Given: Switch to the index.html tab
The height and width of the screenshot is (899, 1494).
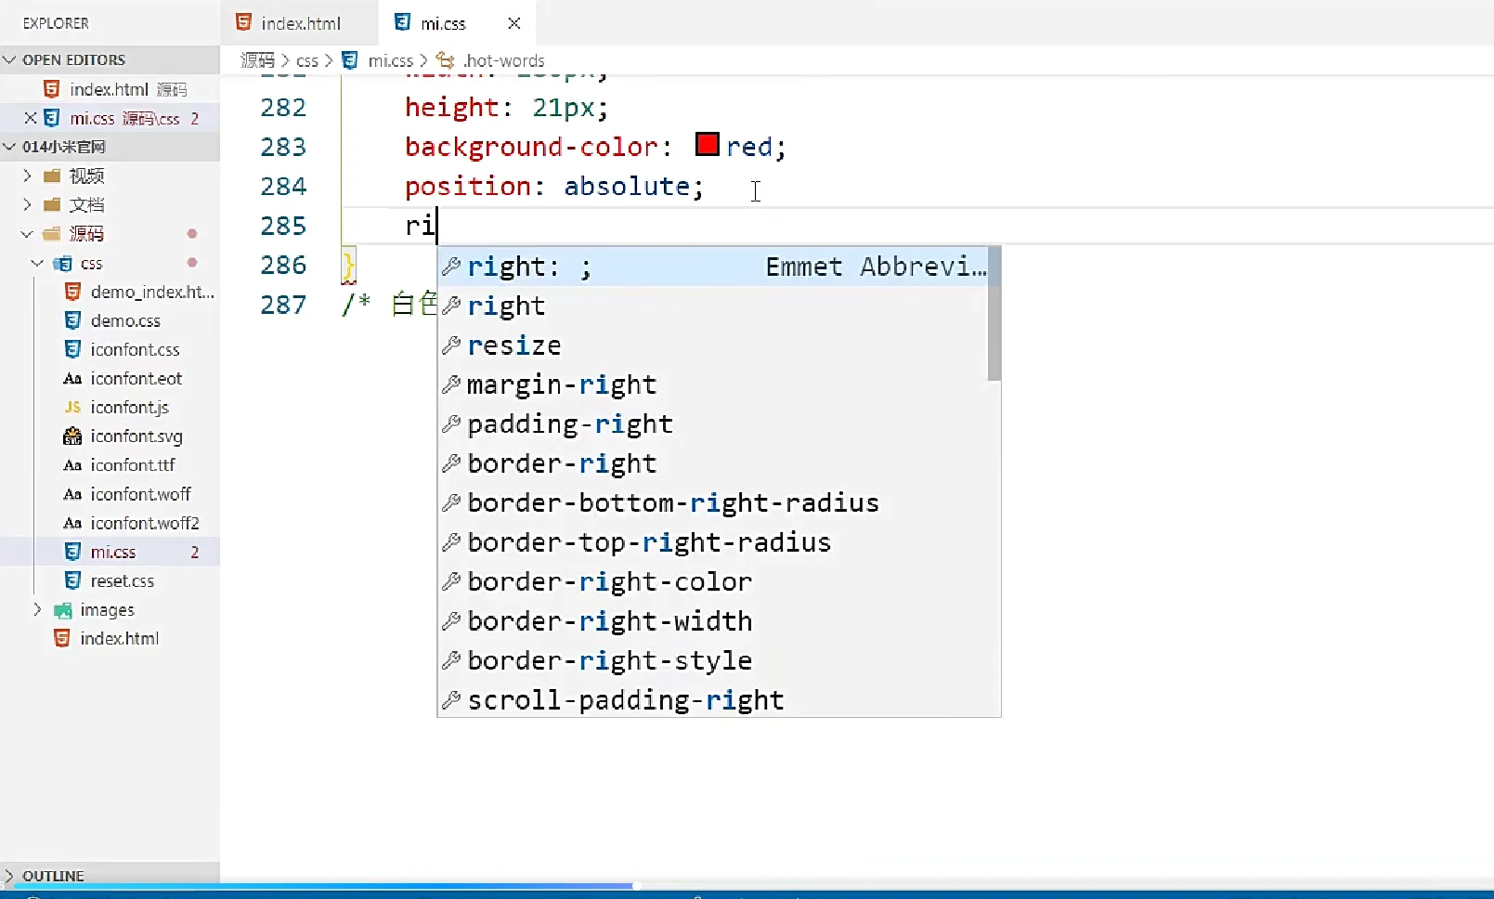Looking at the screenshot, I should point(300,23).
